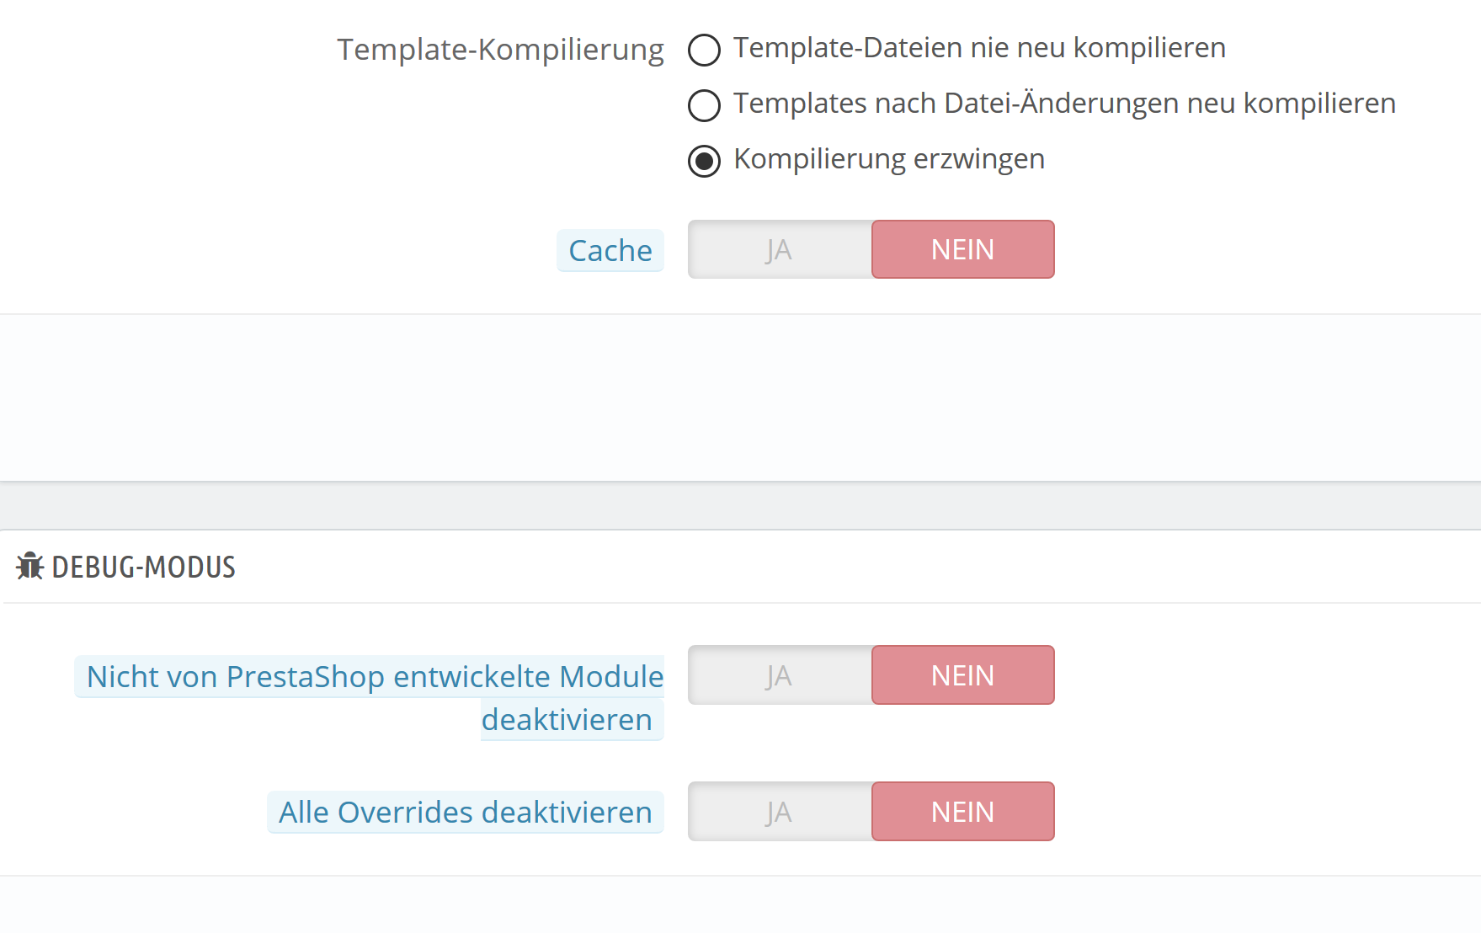
Task: Click the 'Alle Overrides deaktivieren' label
Action: (465, 813)
